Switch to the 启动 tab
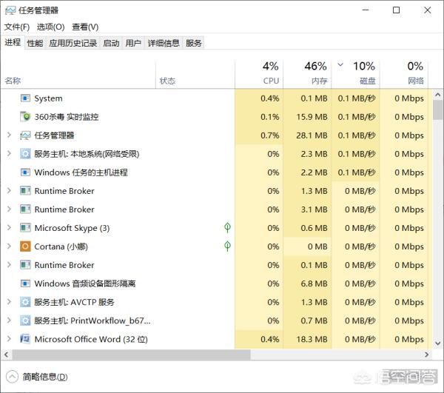 [111, 43]
